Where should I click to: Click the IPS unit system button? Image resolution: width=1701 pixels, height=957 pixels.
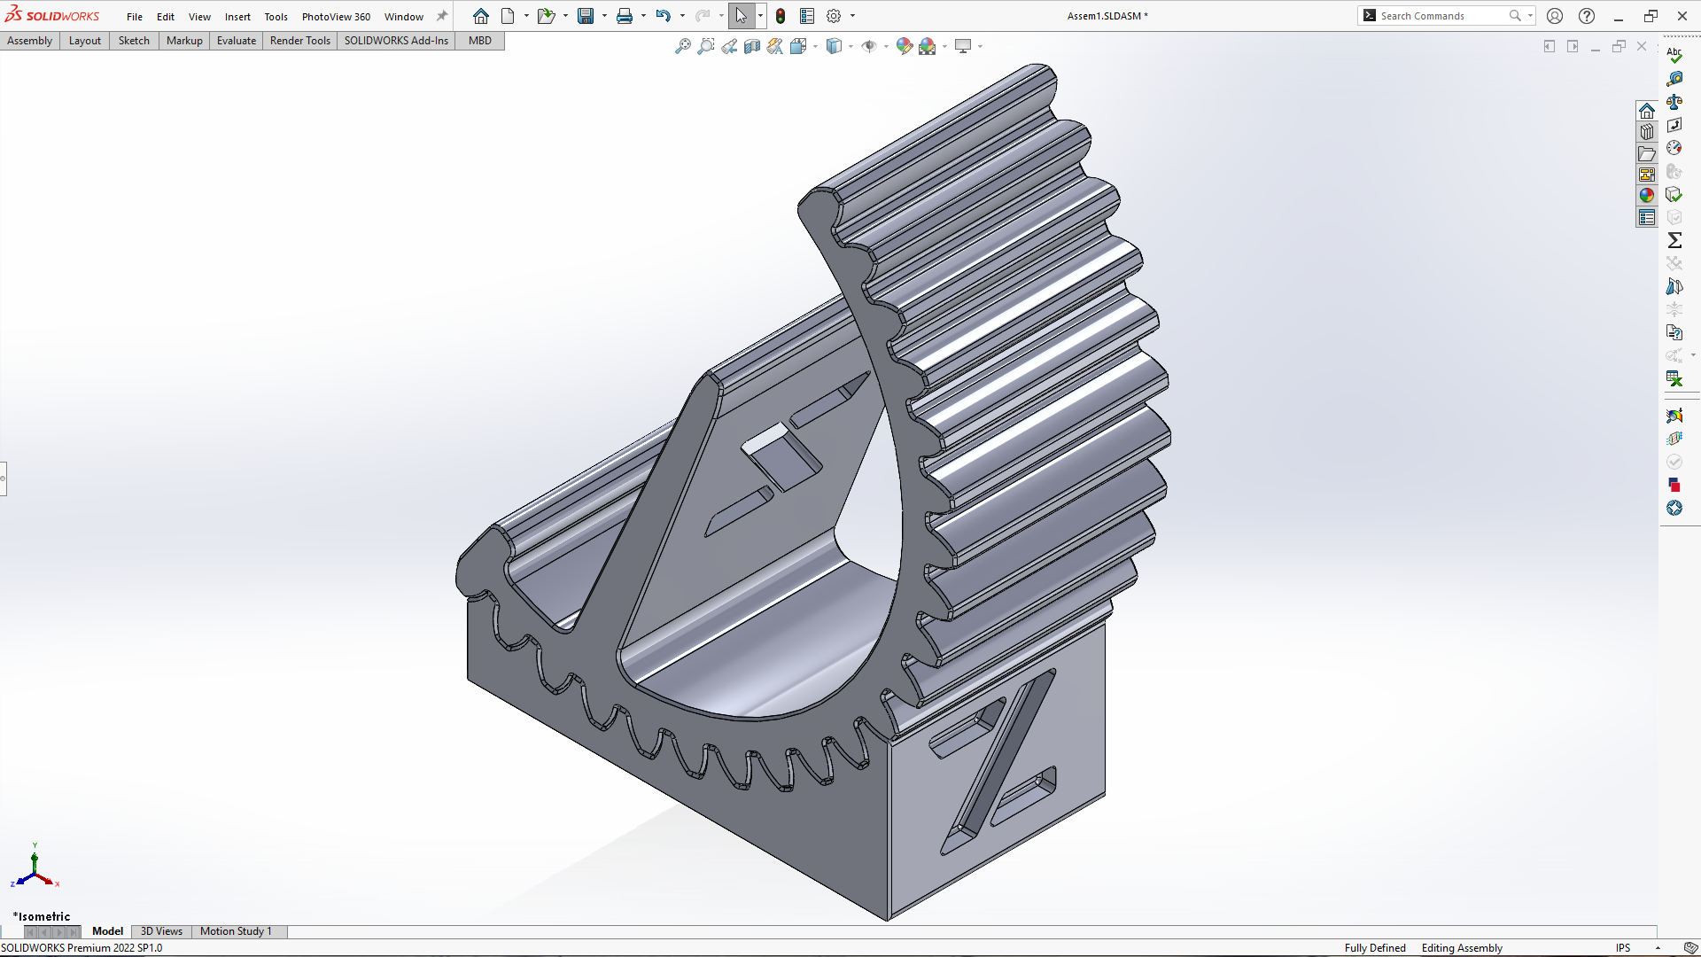tap(1622, 948)
